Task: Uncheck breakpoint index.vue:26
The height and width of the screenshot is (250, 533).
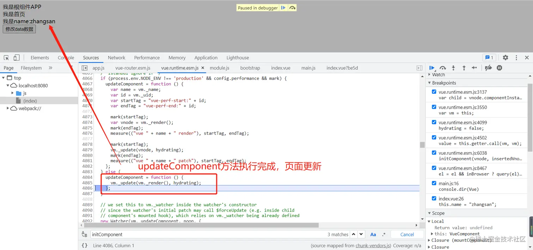Action: point(434,199)
